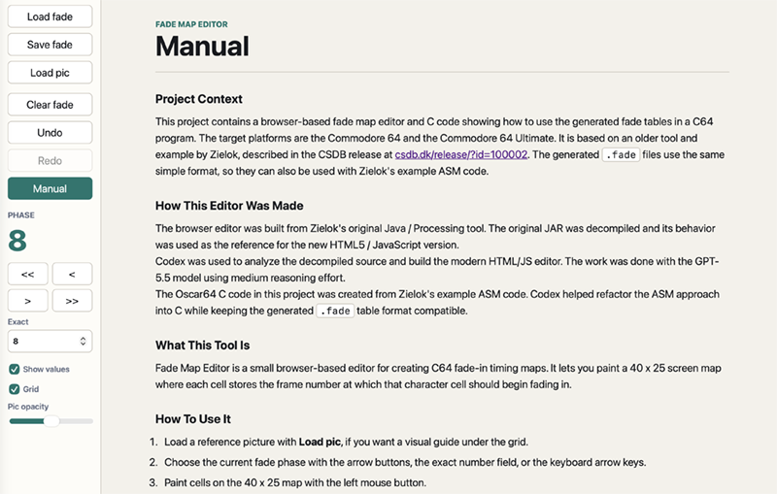Click the large phase number 8 display
The height and width of the screenshot is (494, 777).
pos(17,241)
